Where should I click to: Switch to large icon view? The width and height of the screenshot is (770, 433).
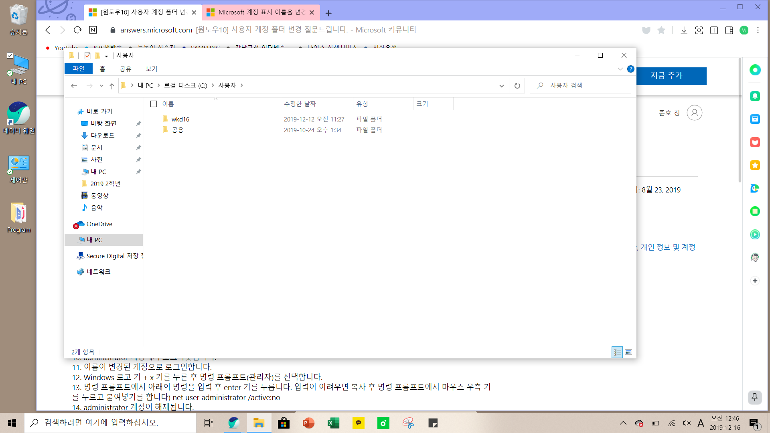point(628,352)
